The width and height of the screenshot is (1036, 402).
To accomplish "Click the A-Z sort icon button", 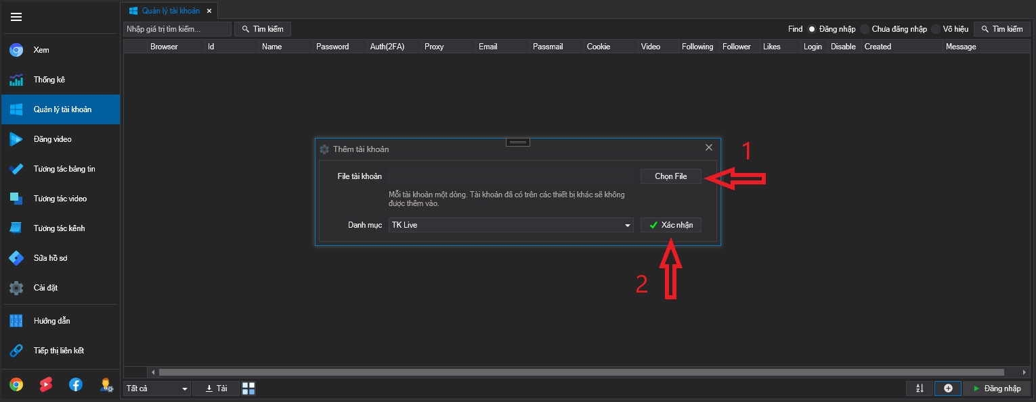I will coord(920,388).
